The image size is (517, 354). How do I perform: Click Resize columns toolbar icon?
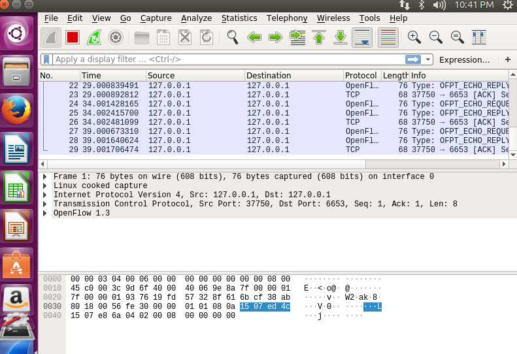coord(478,37)
